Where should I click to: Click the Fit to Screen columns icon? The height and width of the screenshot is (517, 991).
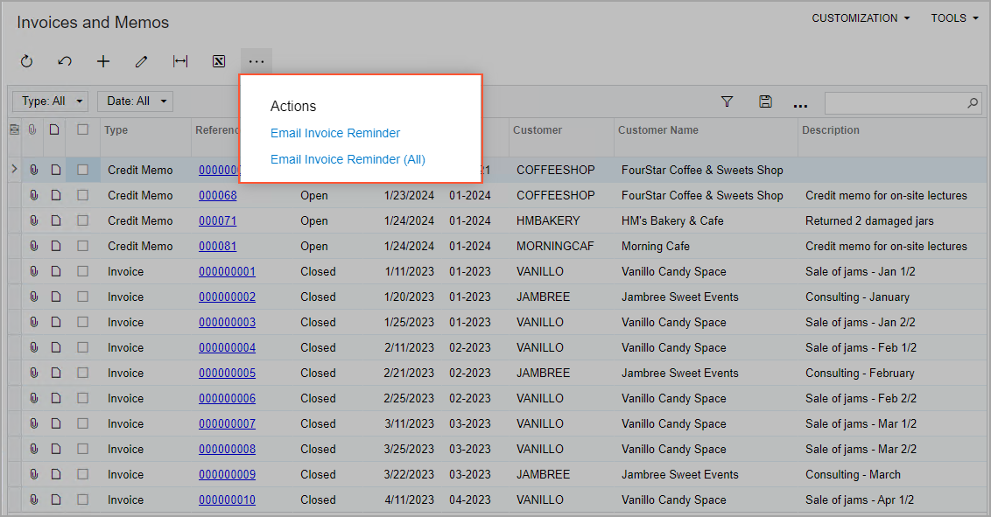[180, 61]
